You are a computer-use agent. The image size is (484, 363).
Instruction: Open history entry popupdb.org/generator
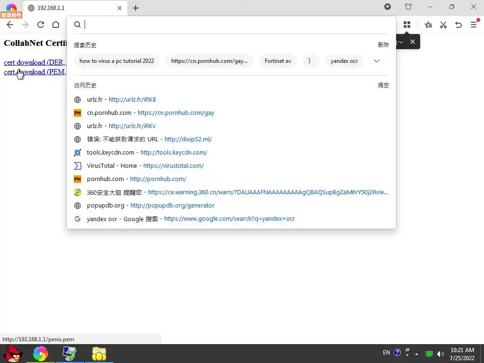click(231, 206)
